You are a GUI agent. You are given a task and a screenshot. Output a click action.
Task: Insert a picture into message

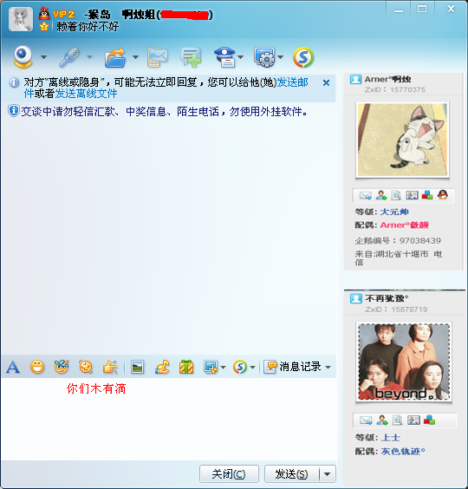(x=137, y=367)
